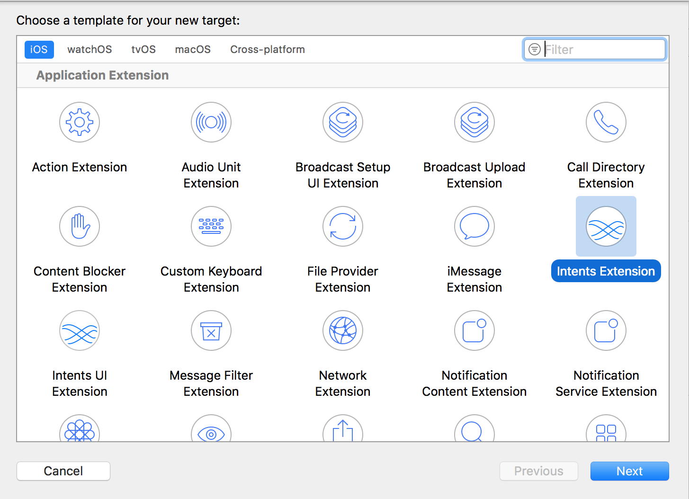This screenshot has height=499, width=689.
Task: Click in the Filter search field
Action: coord(601,50)
